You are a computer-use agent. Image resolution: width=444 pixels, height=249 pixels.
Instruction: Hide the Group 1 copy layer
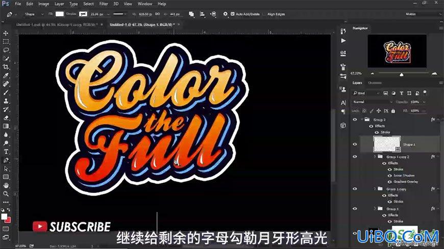pyautogui.click(x=355, y=189)
